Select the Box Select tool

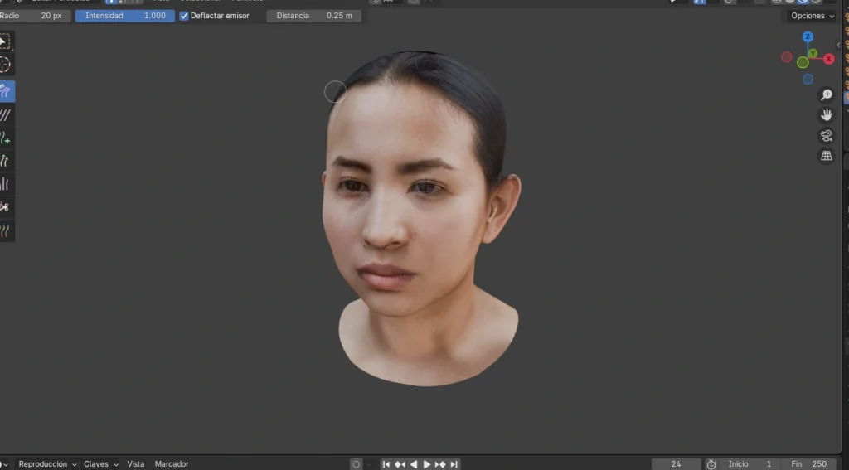point(5,41)
